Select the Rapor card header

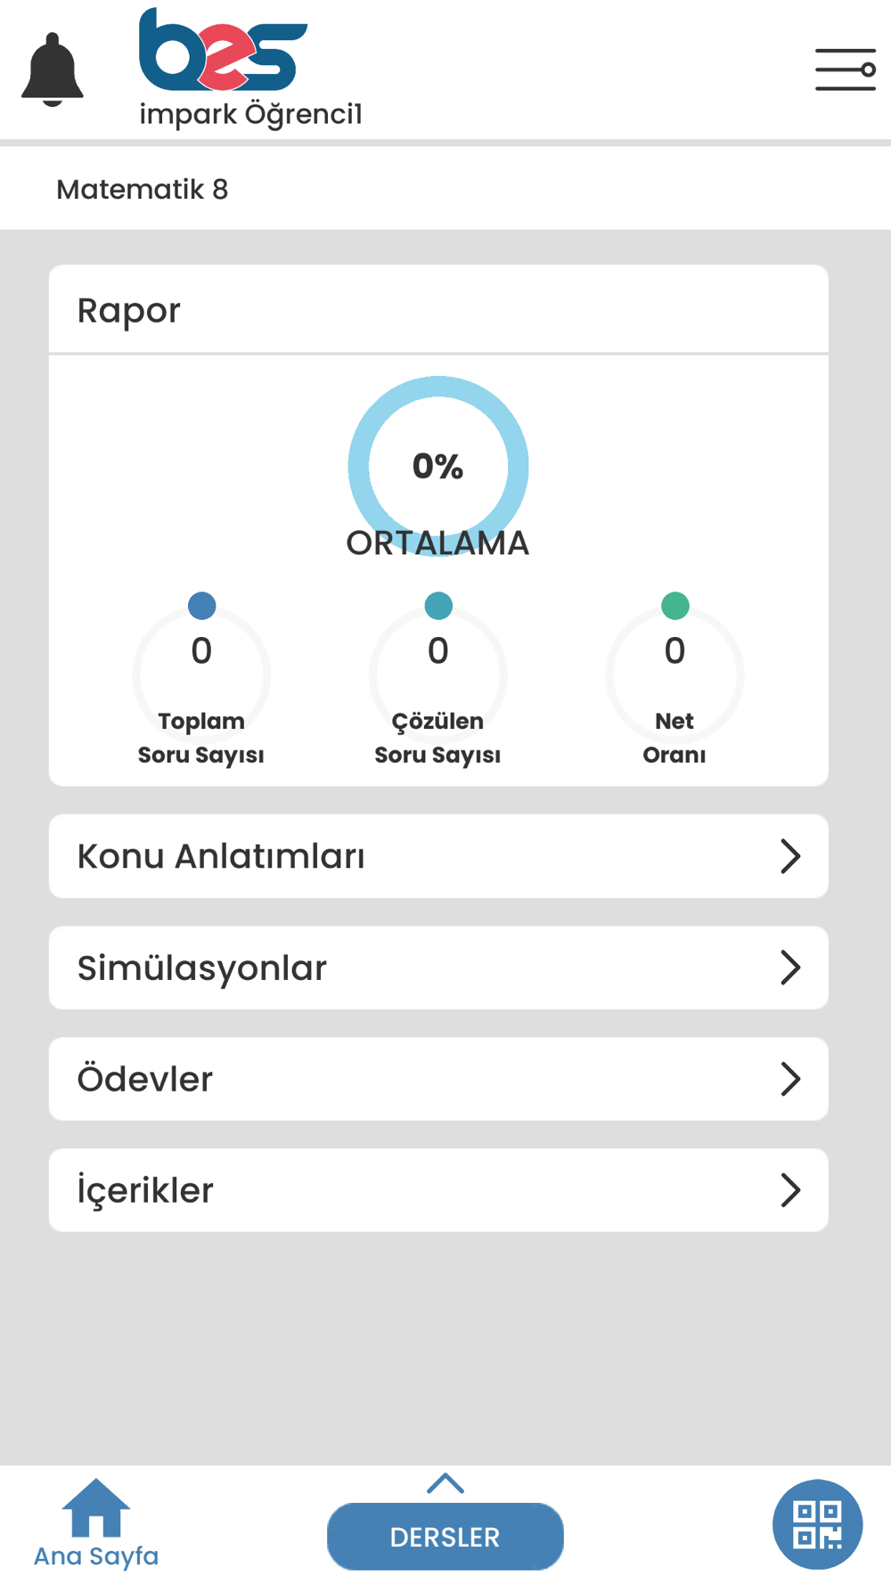coord(438,310)
